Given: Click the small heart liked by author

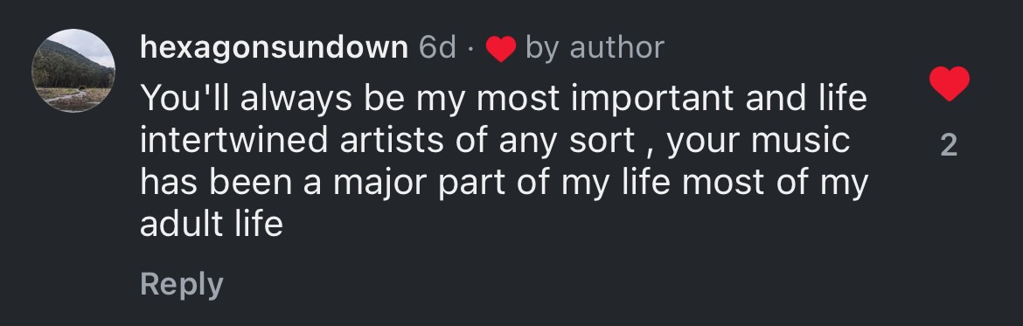Looking at the screenshot, I should point(501,48).
